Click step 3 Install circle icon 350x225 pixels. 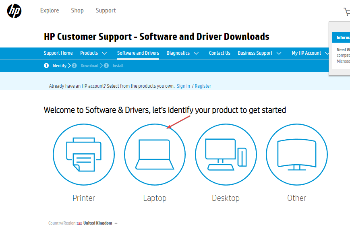point(106,66)
